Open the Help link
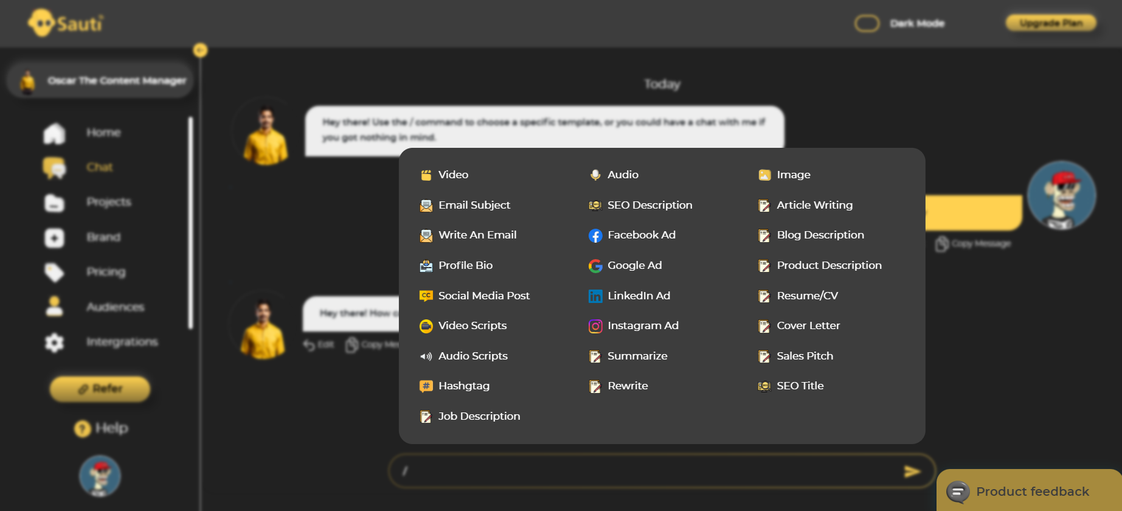Screen dimensions: 1122x511 coord(101,428)
